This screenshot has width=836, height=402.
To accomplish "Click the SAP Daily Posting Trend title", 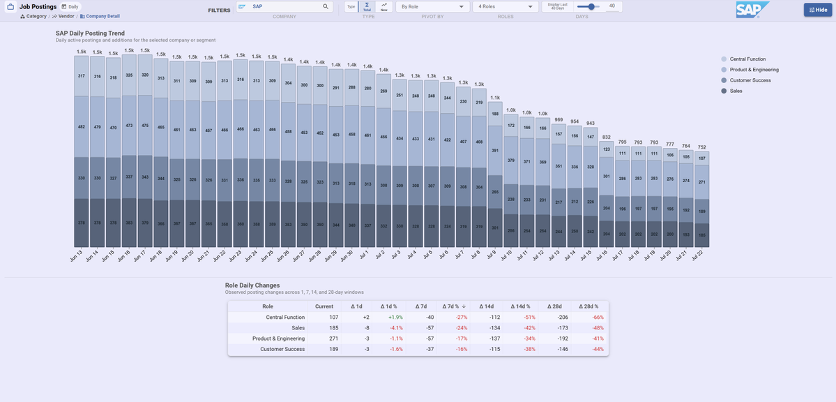I will (x=90, y=33).
